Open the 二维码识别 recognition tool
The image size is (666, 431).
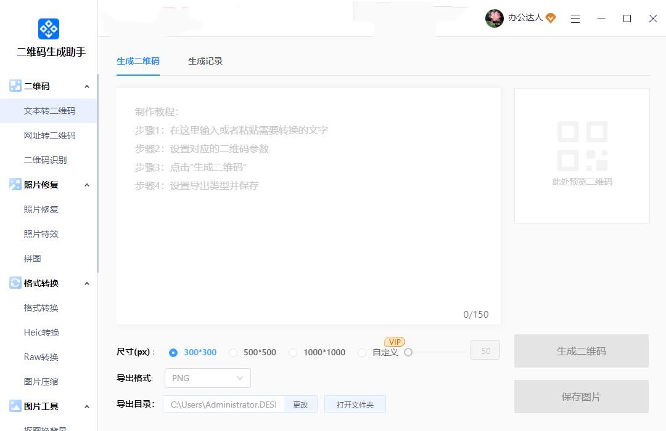[47, 159]
